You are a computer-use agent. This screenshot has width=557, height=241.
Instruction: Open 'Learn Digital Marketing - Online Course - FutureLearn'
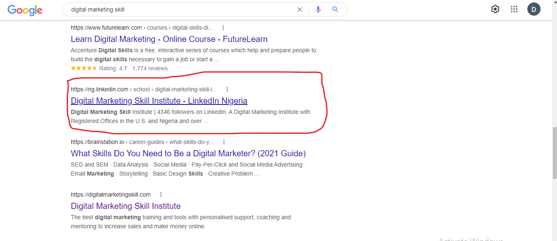pyautogui.click(x=169, y=39)
